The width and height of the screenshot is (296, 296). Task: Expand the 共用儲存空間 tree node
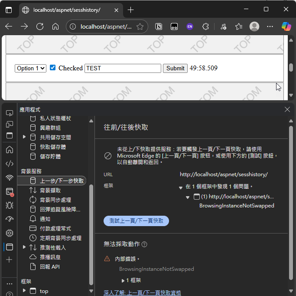(24, 137)
